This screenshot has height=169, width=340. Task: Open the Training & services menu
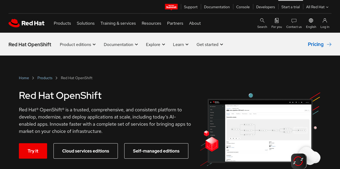[118, 23]
